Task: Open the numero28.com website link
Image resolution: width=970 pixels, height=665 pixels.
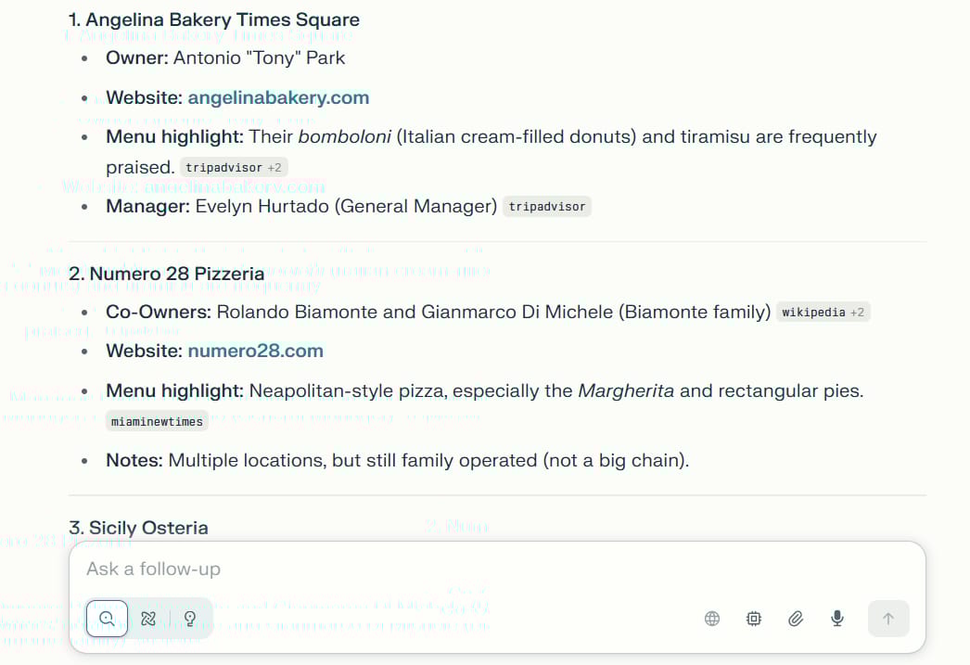Action: pos(255,351)
